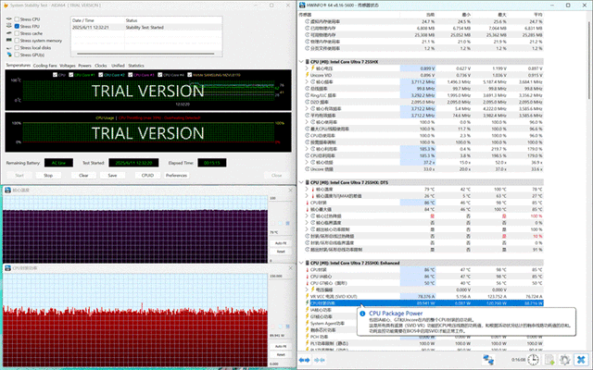The height and width of the screenshot is (370, 593).
Task: Open the Clocks tab
Action: tap(101, 66)
